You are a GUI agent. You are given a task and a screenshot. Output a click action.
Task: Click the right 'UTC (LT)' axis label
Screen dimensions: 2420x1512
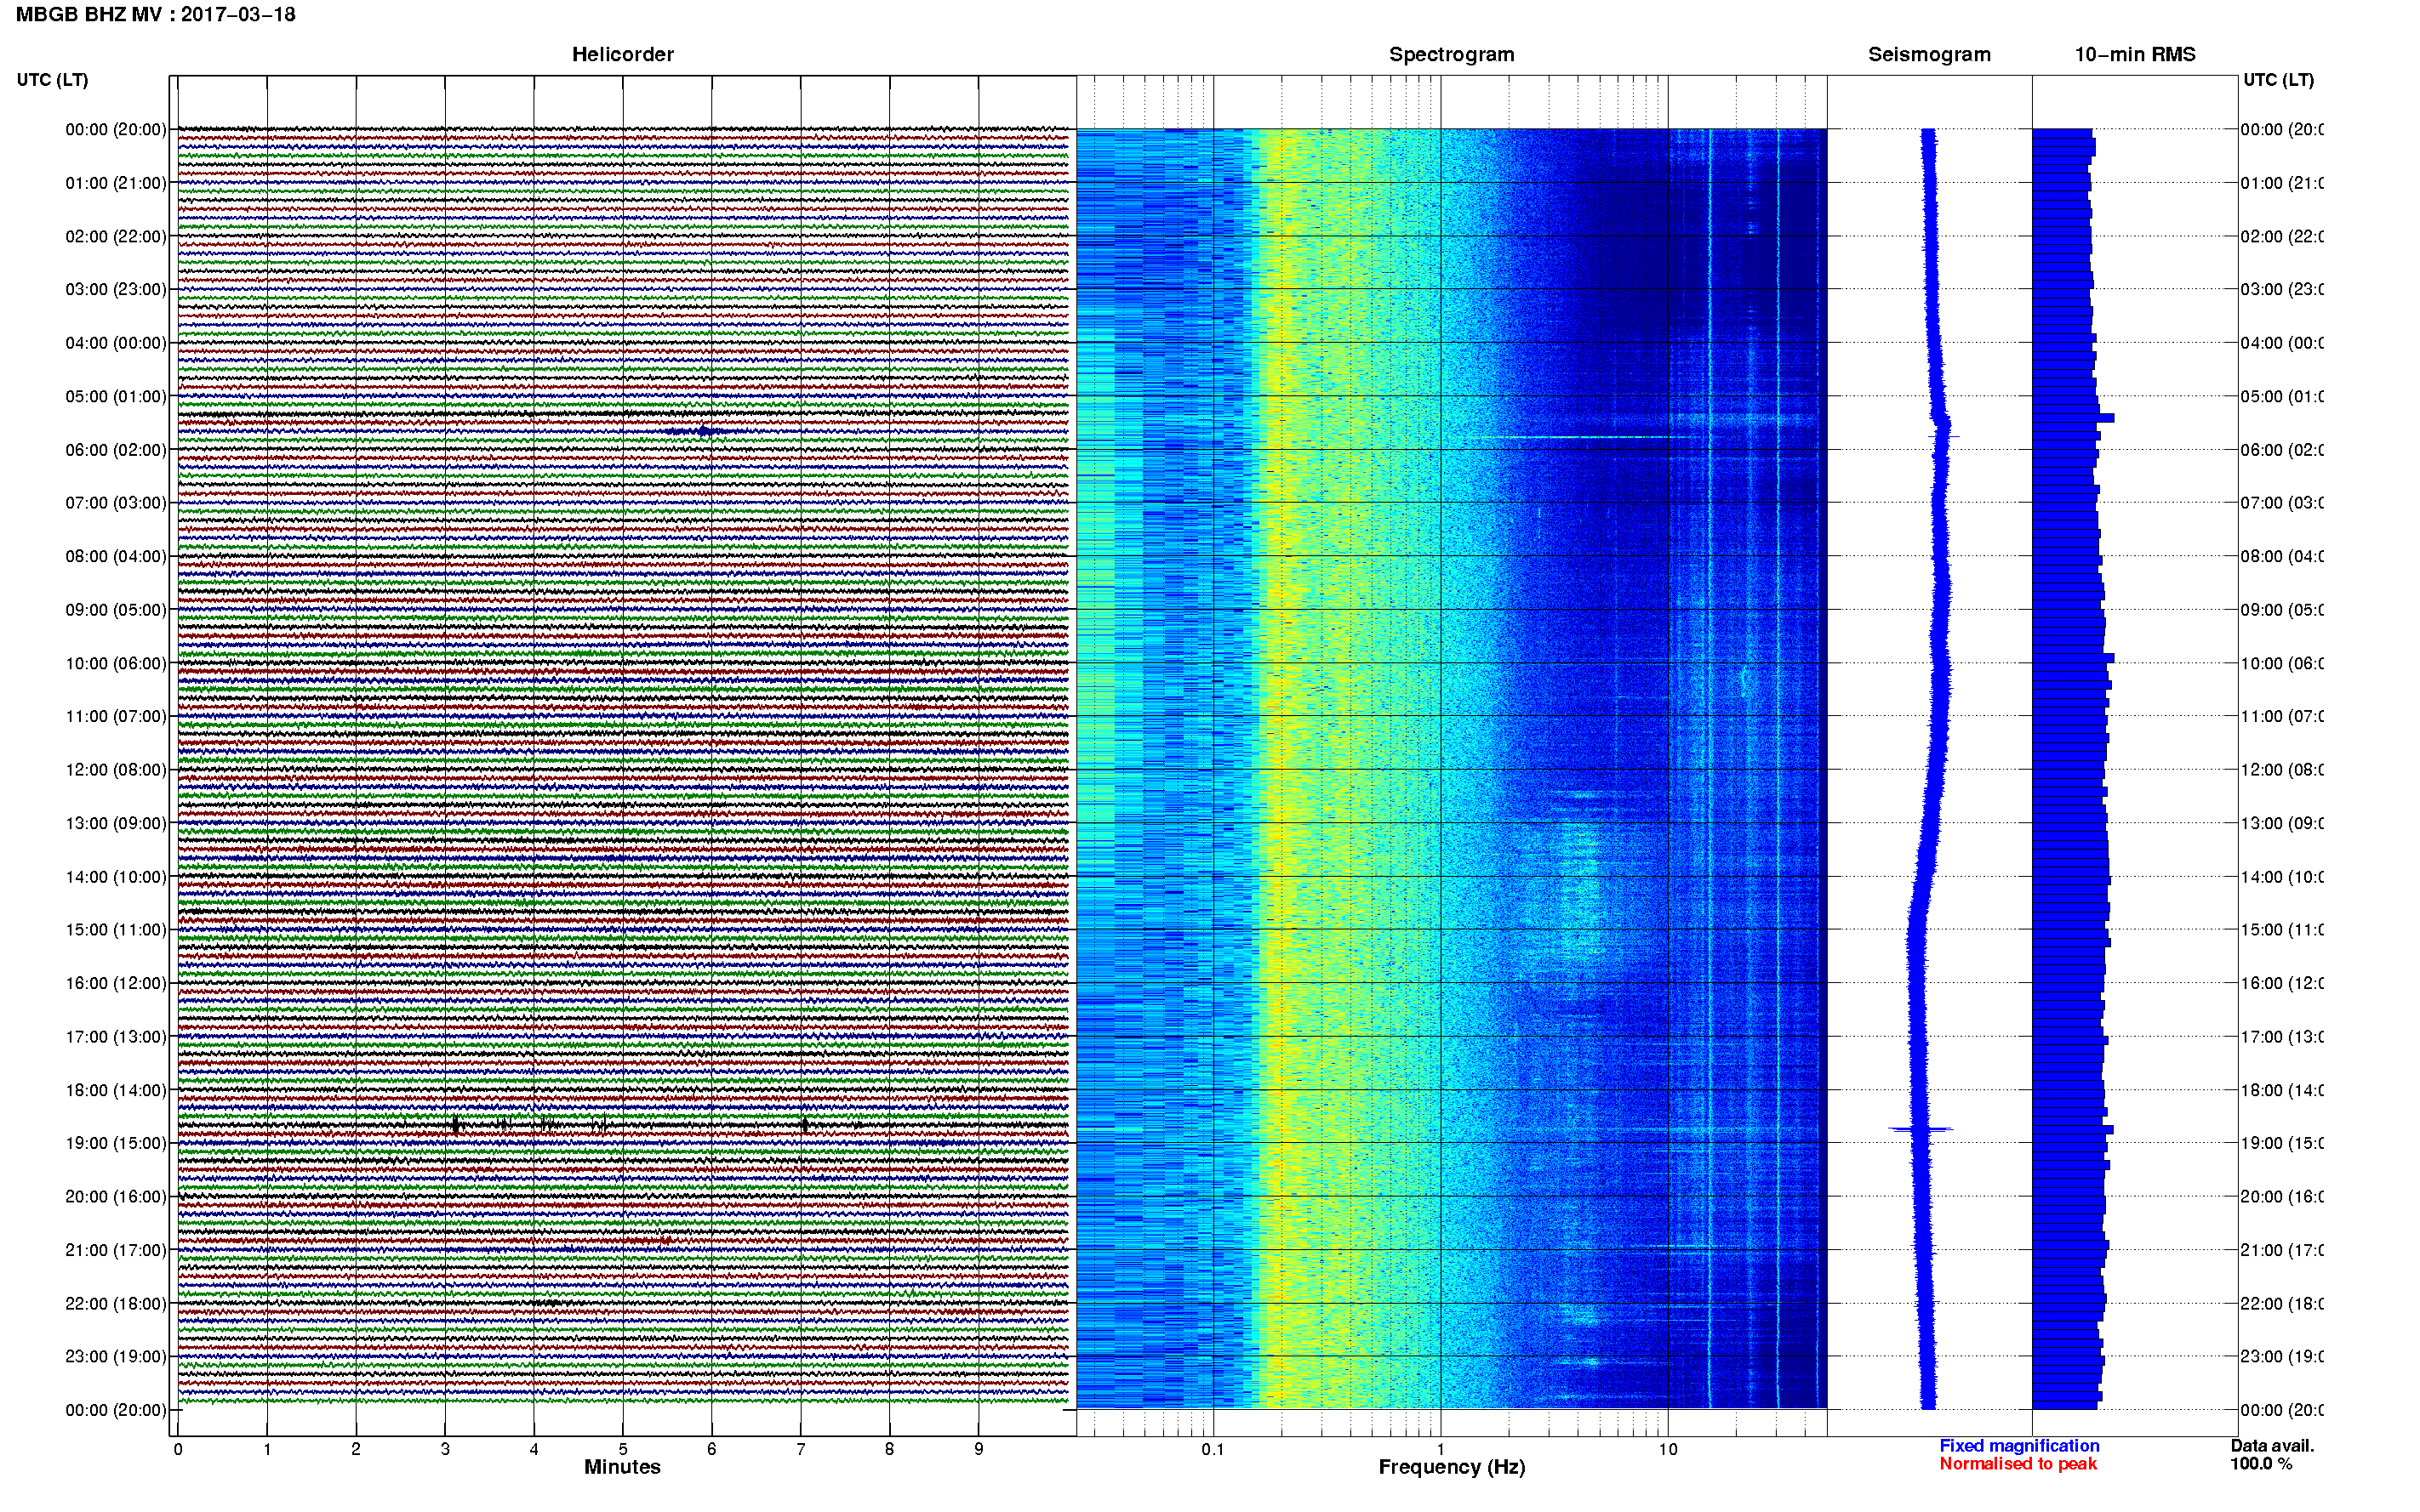(x=2278, y=80)
